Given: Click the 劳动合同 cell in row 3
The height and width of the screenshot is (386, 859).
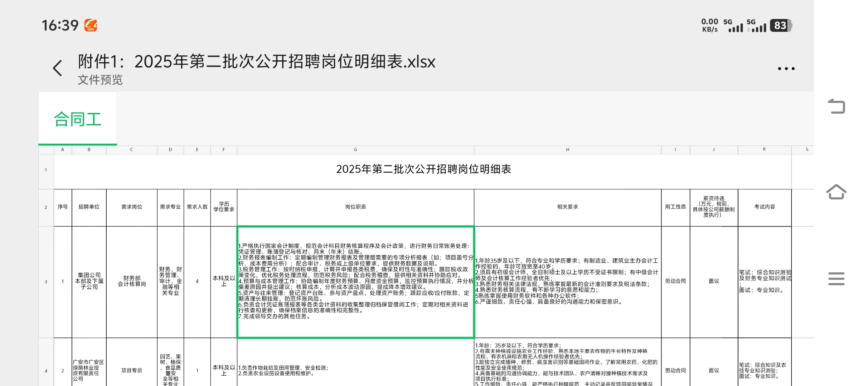Looking at the screenshot, I should (x=676, y=281).
